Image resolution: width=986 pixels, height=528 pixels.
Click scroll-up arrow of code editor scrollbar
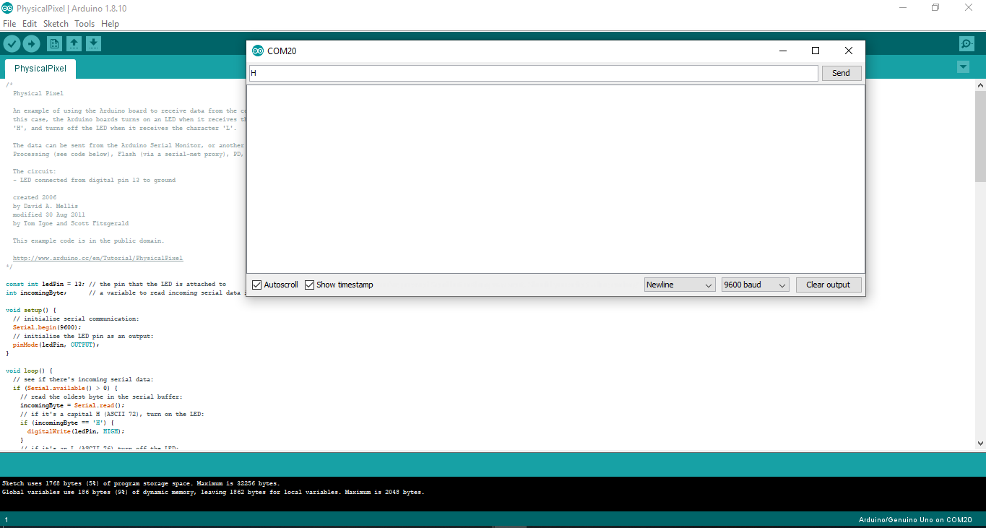coord(980,85)
